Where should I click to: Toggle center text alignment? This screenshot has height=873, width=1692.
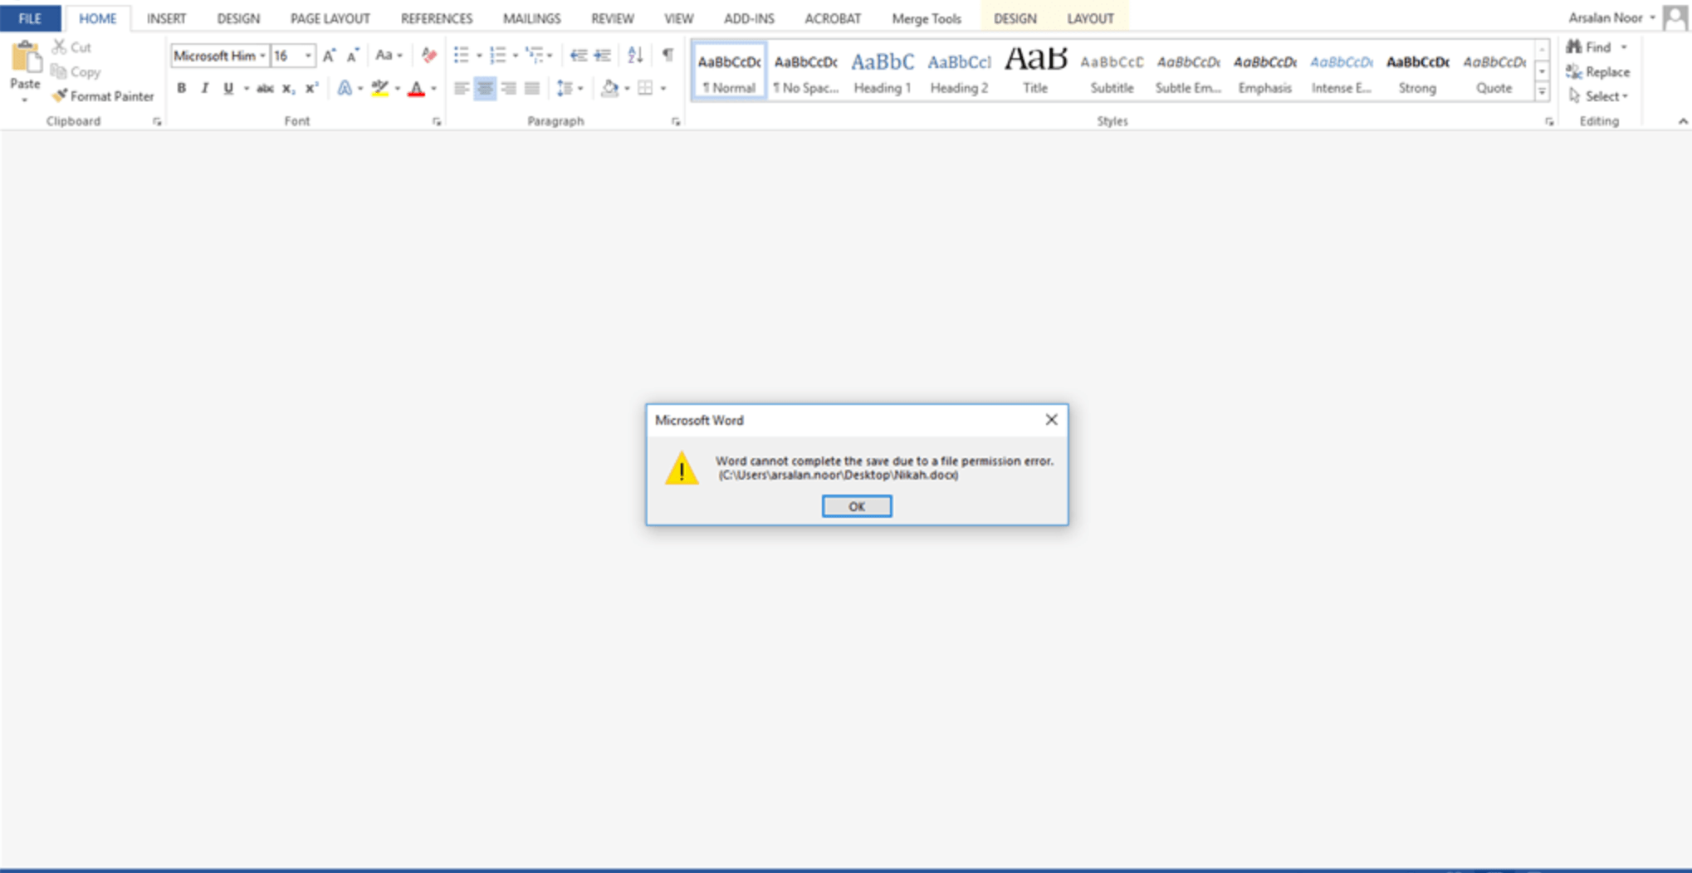[x=485, y=88]
